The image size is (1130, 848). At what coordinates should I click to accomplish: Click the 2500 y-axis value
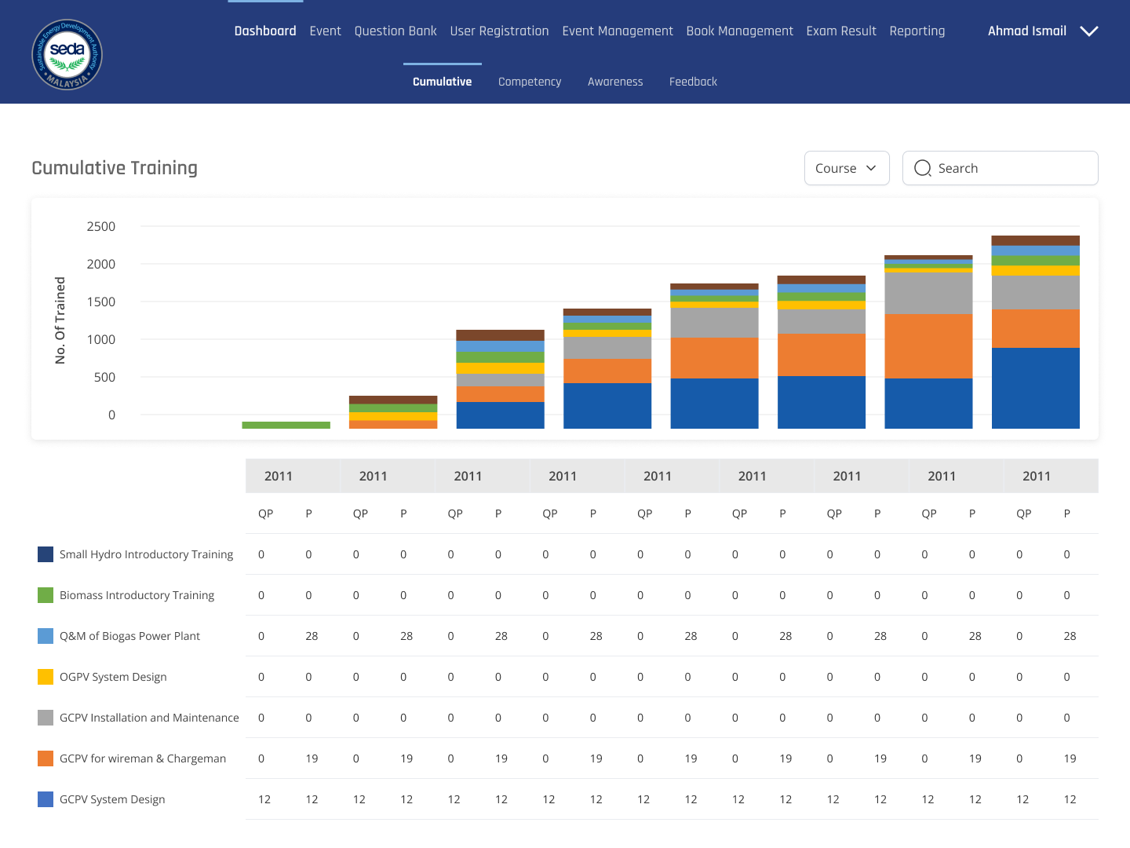click(x=100, y=226)
